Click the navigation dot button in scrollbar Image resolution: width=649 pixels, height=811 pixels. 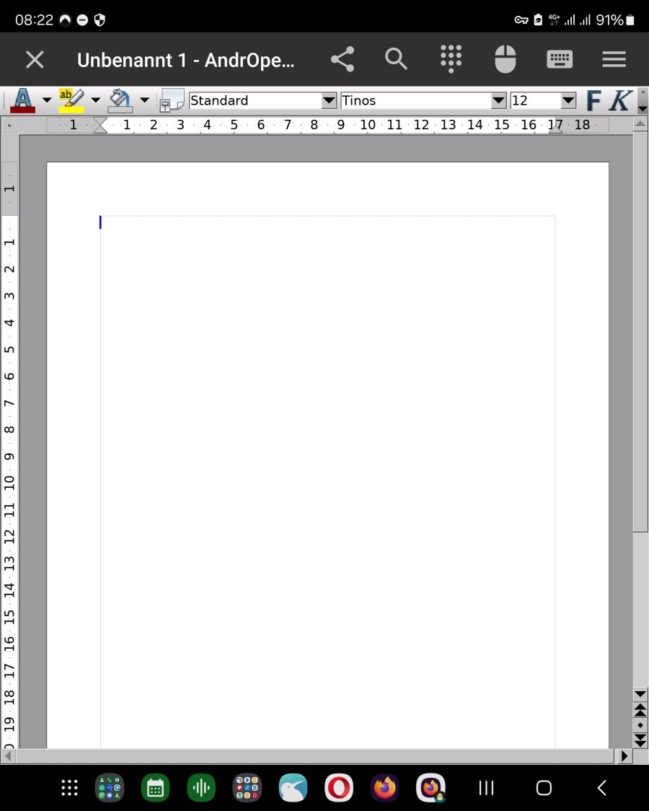[x=640, y=724]
